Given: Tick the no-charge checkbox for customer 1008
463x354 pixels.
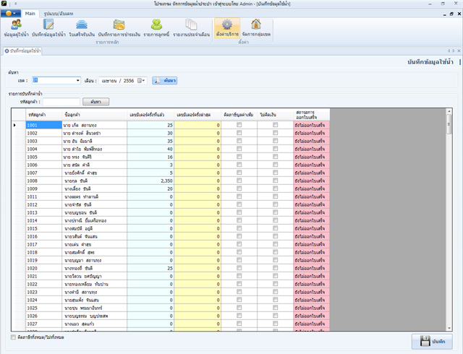Looking at the screenshot, I should tap(275, 181).
